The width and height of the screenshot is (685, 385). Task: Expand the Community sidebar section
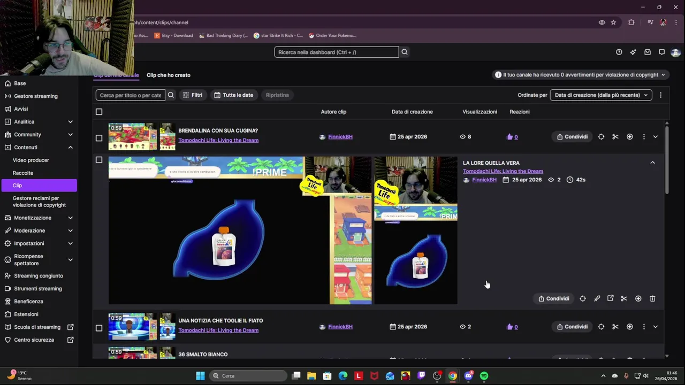[x=70, y=135]
